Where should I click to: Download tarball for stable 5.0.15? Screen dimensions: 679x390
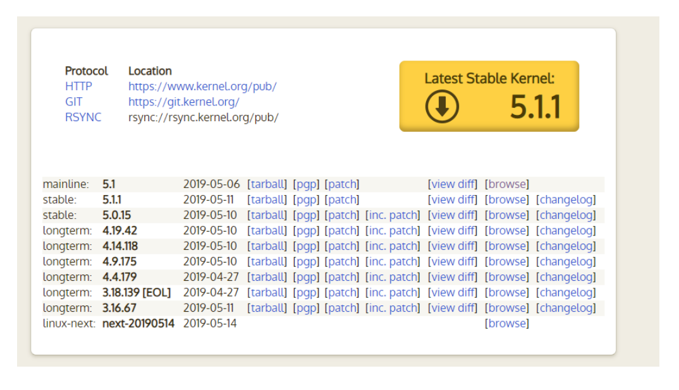pos(267,215)
